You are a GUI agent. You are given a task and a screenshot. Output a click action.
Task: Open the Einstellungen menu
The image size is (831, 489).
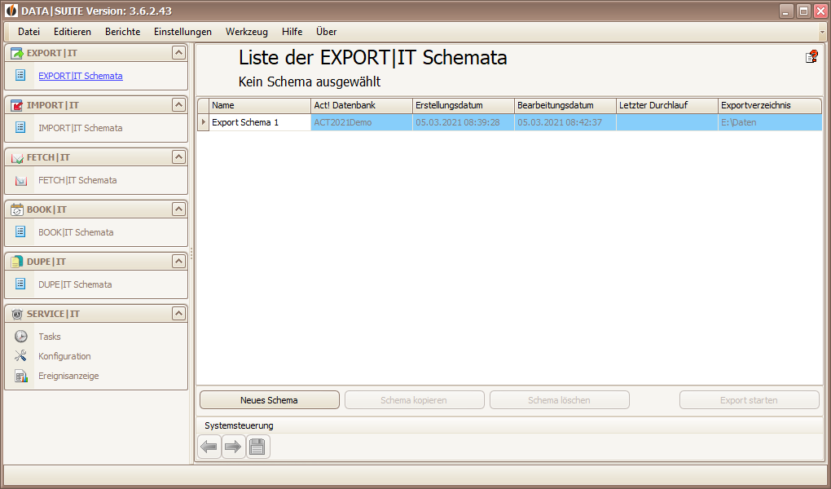tap(182, 32)
